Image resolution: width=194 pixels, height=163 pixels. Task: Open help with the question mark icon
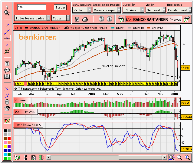click(101, 19)
